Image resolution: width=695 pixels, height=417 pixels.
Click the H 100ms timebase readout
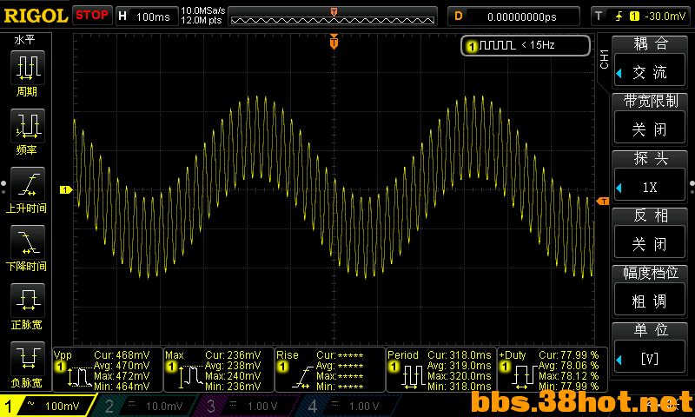point(147,17)
